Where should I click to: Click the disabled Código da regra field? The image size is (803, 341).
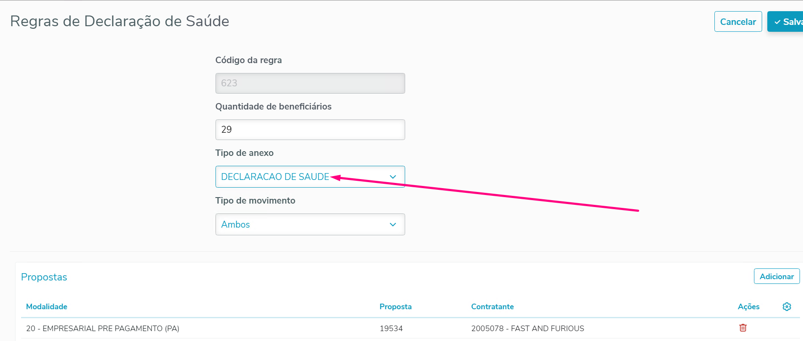click(310, 83)
